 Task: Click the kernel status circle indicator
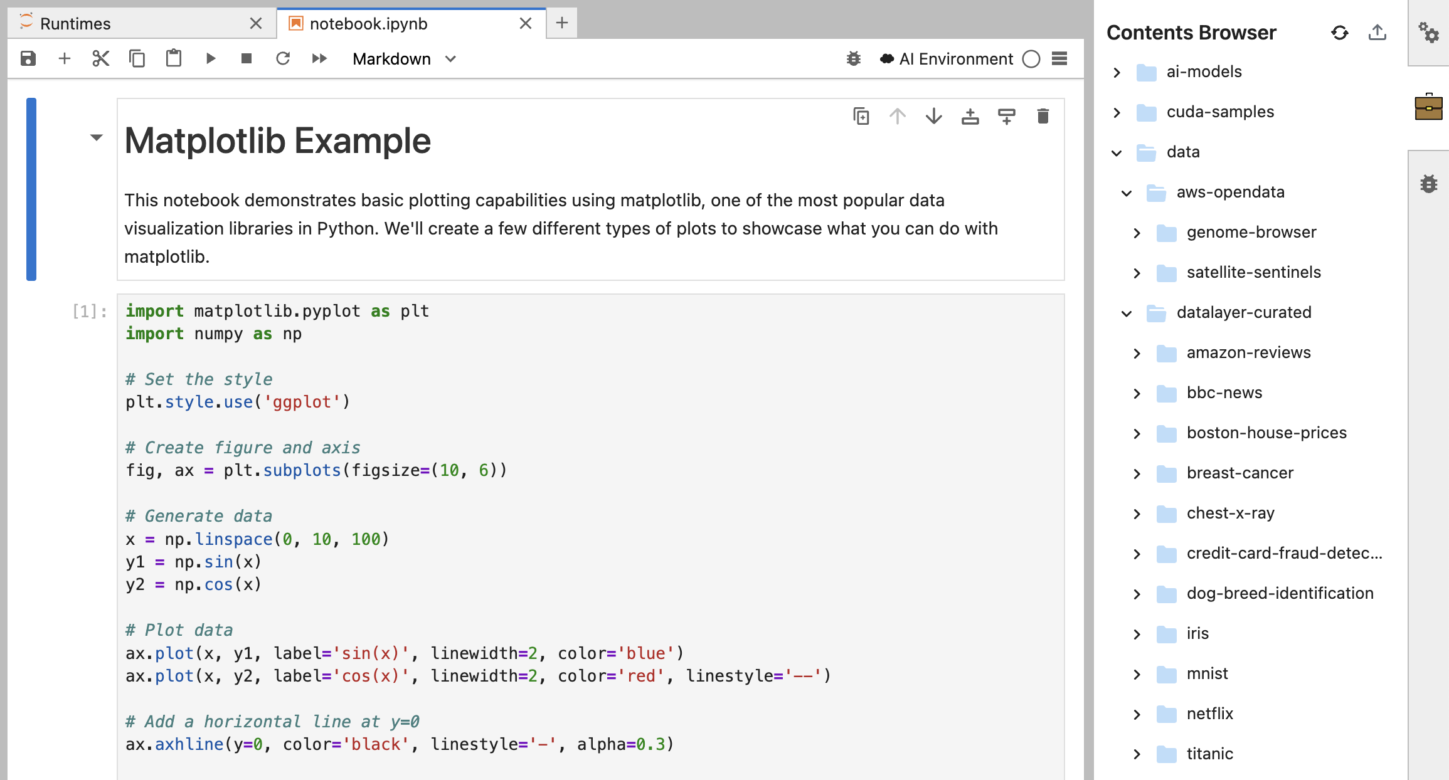pyautogui.click(x=1031, y=59)
